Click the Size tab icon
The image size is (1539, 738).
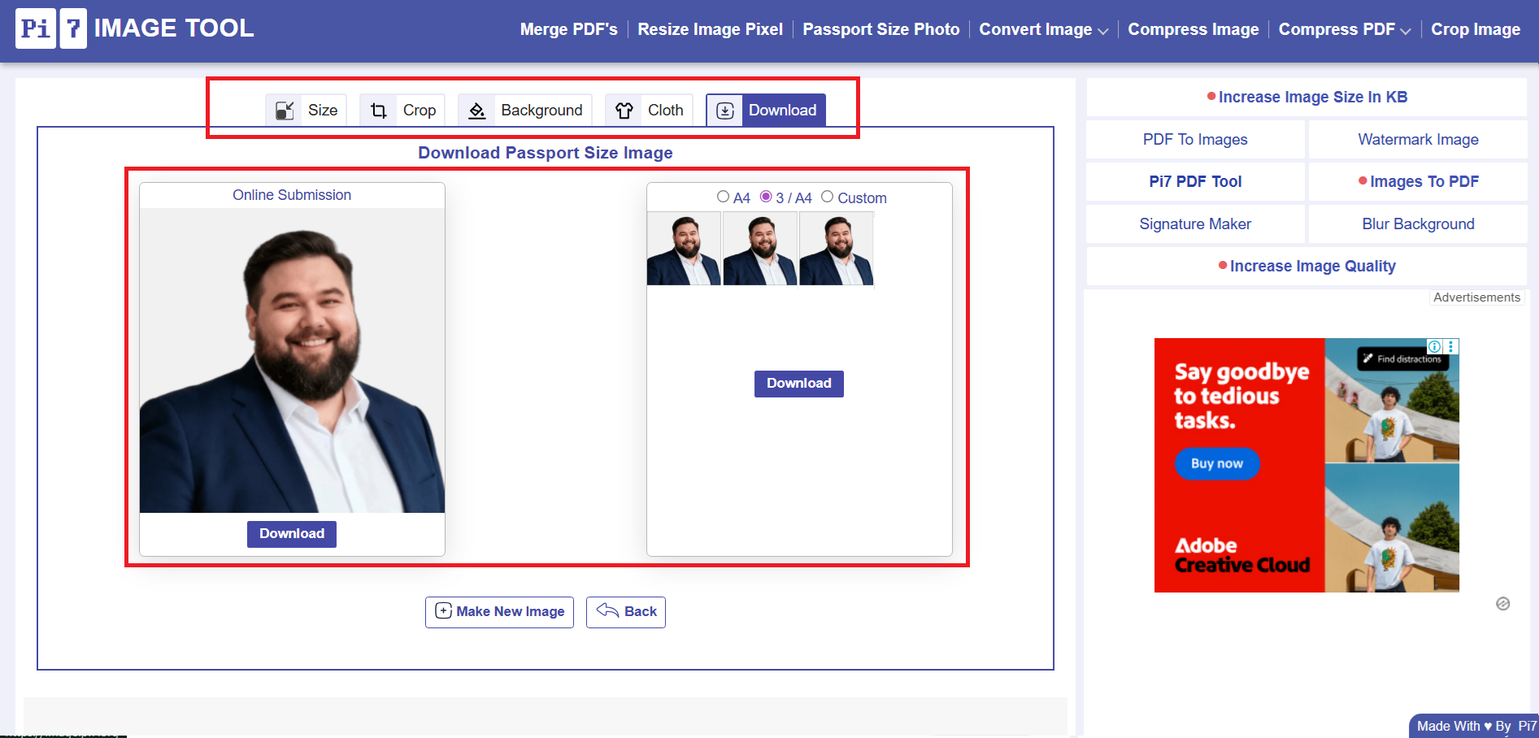(x=285, y=111)
